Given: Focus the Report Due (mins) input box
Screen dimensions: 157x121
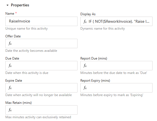Looking at the screenshot, I should coord(116,66).
